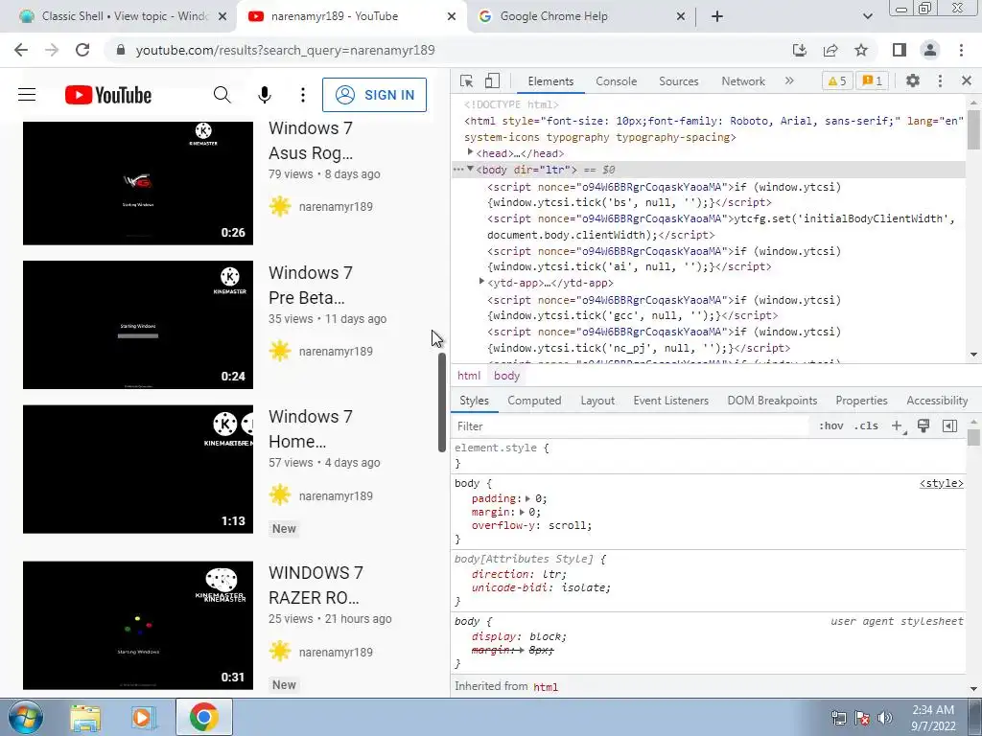Open Windows 7 Home video thumbnail
This screenshot has height=736, width=982.
pyautogui.click(x=138, y=469)
